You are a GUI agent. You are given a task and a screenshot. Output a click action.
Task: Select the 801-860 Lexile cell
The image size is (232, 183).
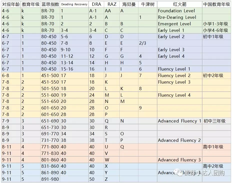coord(50,160)
